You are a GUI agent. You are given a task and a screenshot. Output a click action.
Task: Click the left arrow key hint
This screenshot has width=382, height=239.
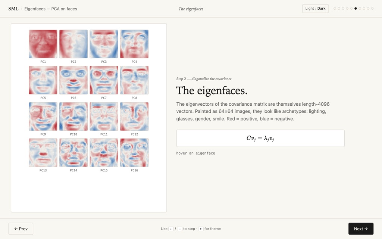pos(171,229)
